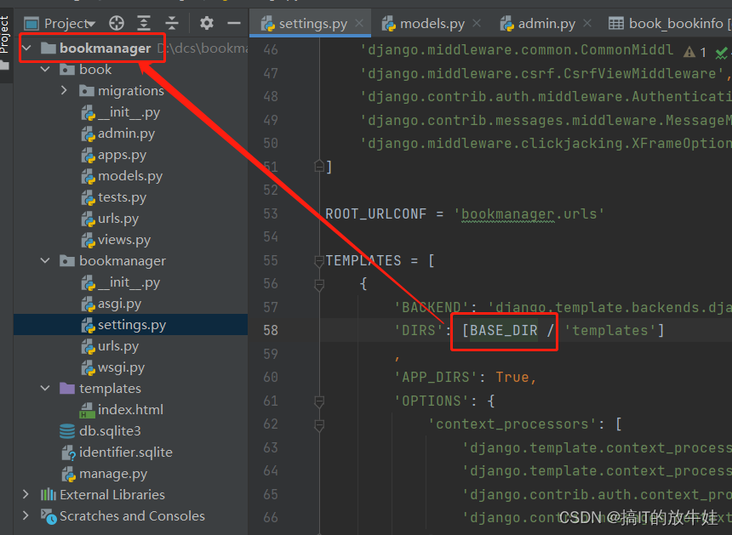This screenshot has width=732, height=535.
Task: Switch to the models.py editor tab
Action: click(x=432, y=23)
